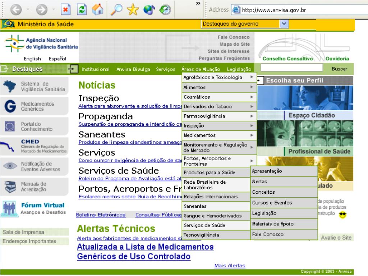Select Cursos e Eventos in the submenu

point(284,203)
